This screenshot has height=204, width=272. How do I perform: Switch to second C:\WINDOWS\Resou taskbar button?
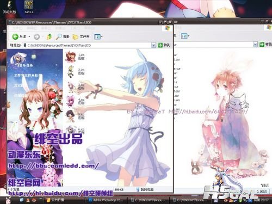[x=190, y=200]
